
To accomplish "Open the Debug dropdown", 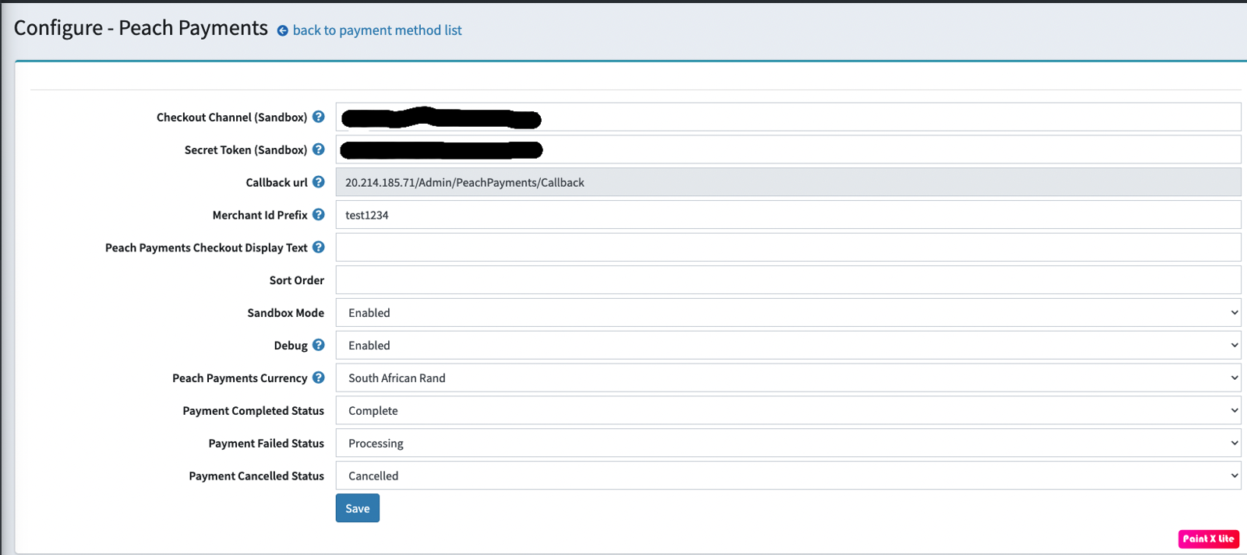I will point(788,346).
